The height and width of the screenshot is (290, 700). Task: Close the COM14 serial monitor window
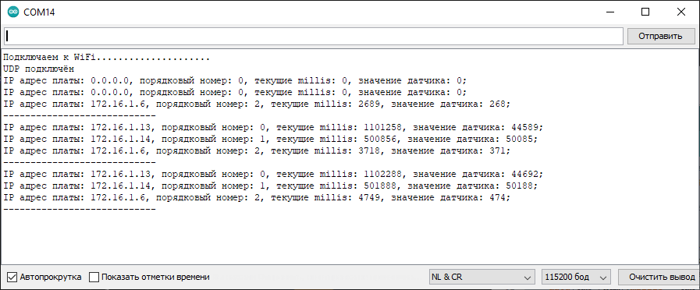coord(680,12)
